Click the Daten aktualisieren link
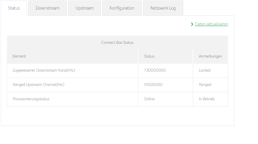The height and width of the screenshot is (144, 258). click(211, 24)
